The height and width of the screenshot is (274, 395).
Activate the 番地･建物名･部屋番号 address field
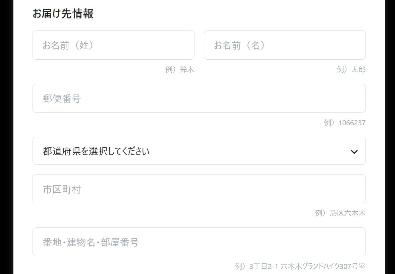pos(199,242)
